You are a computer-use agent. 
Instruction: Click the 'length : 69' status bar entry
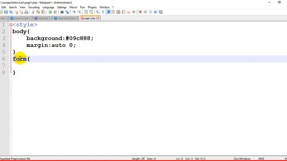(138, 159)
